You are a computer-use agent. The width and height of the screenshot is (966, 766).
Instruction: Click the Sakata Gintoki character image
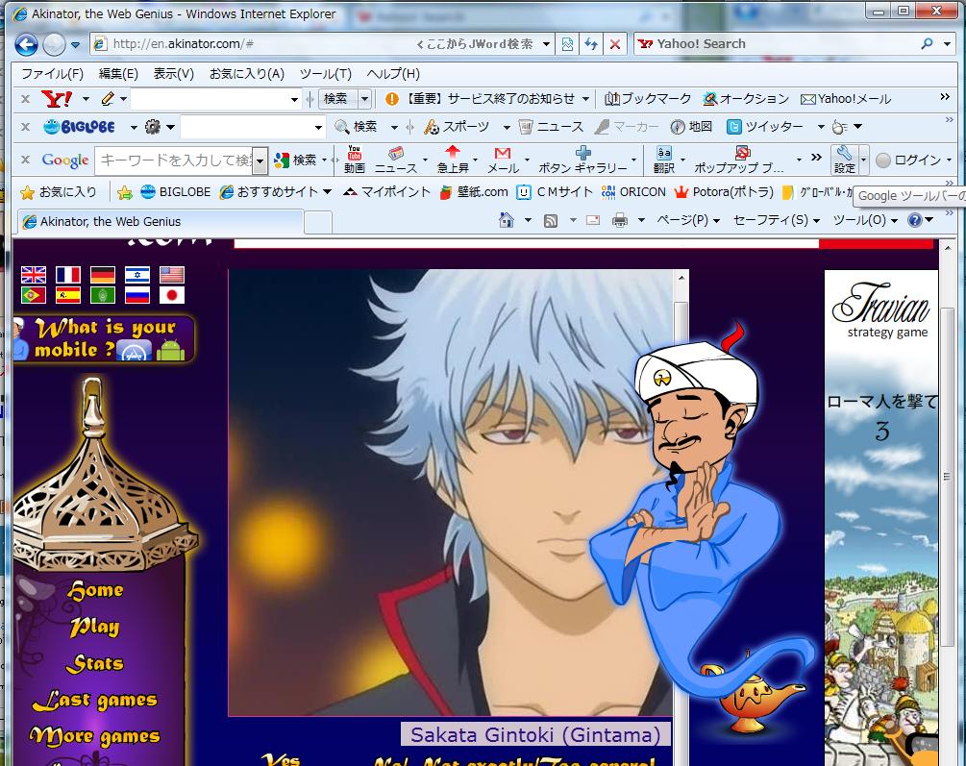(451, 493)
